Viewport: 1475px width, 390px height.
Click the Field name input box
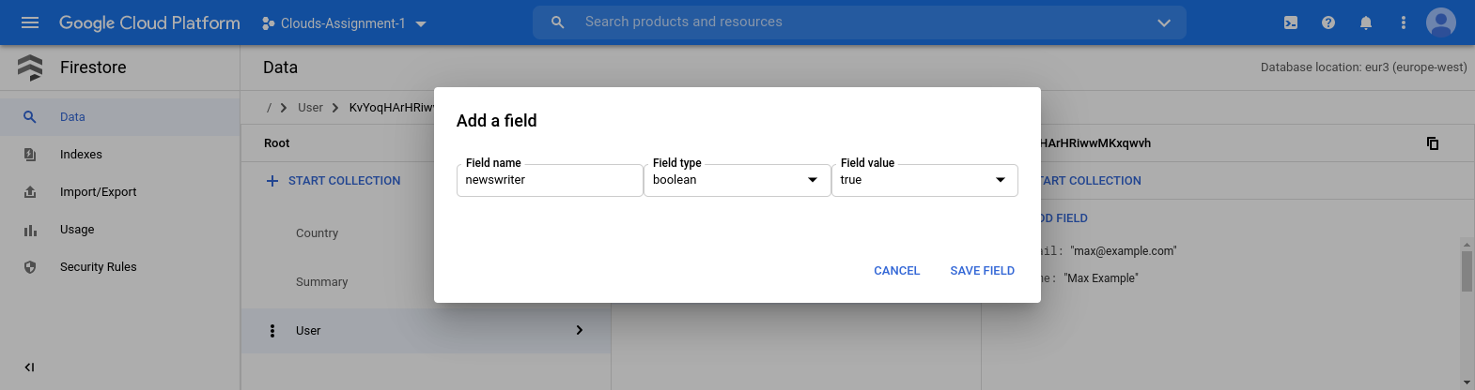(550, 180)
